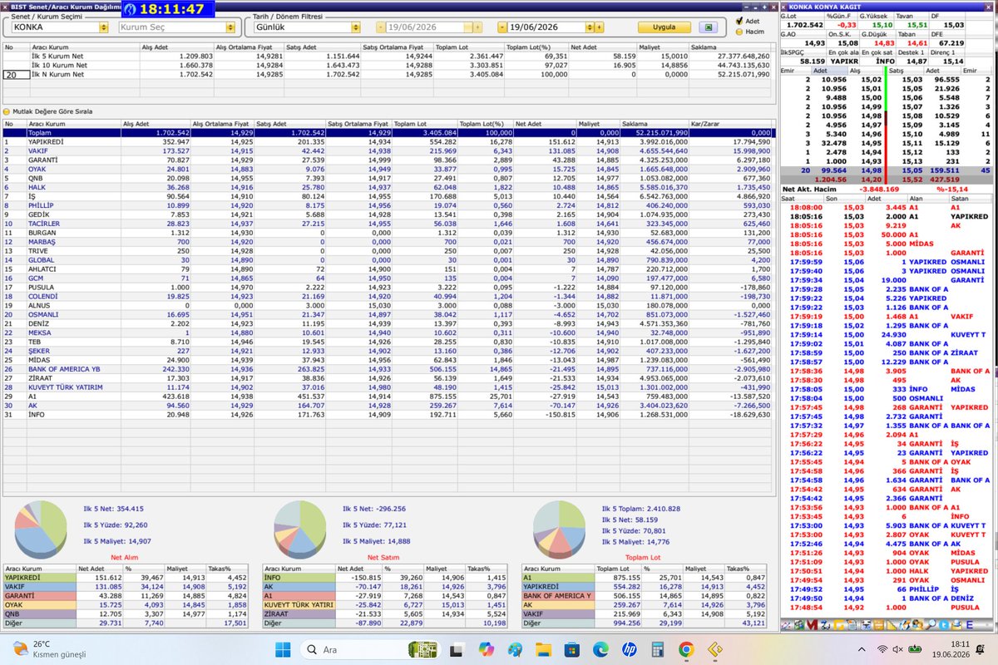Image resolution: width=998 pixels, height=665 pixels.
Task: Open battery status tray icon
Action: click(x=915, y=649)
